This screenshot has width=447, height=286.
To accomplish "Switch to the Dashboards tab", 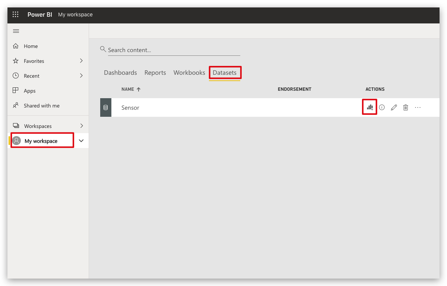I will click(x=120, y=73).
